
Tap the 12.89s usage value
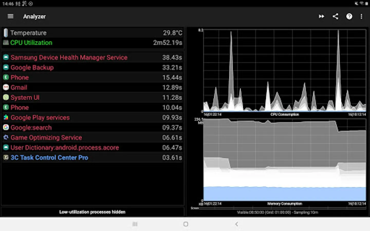[172, 88]
